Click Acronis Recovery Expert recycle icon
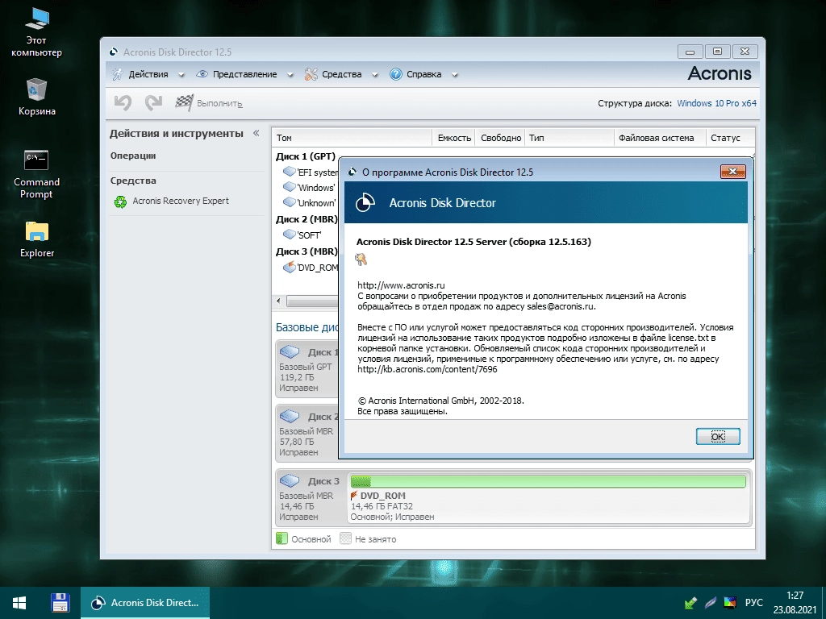Image resolution: width=826 pixels, height=619 pixels. click(x=121, y=201)
